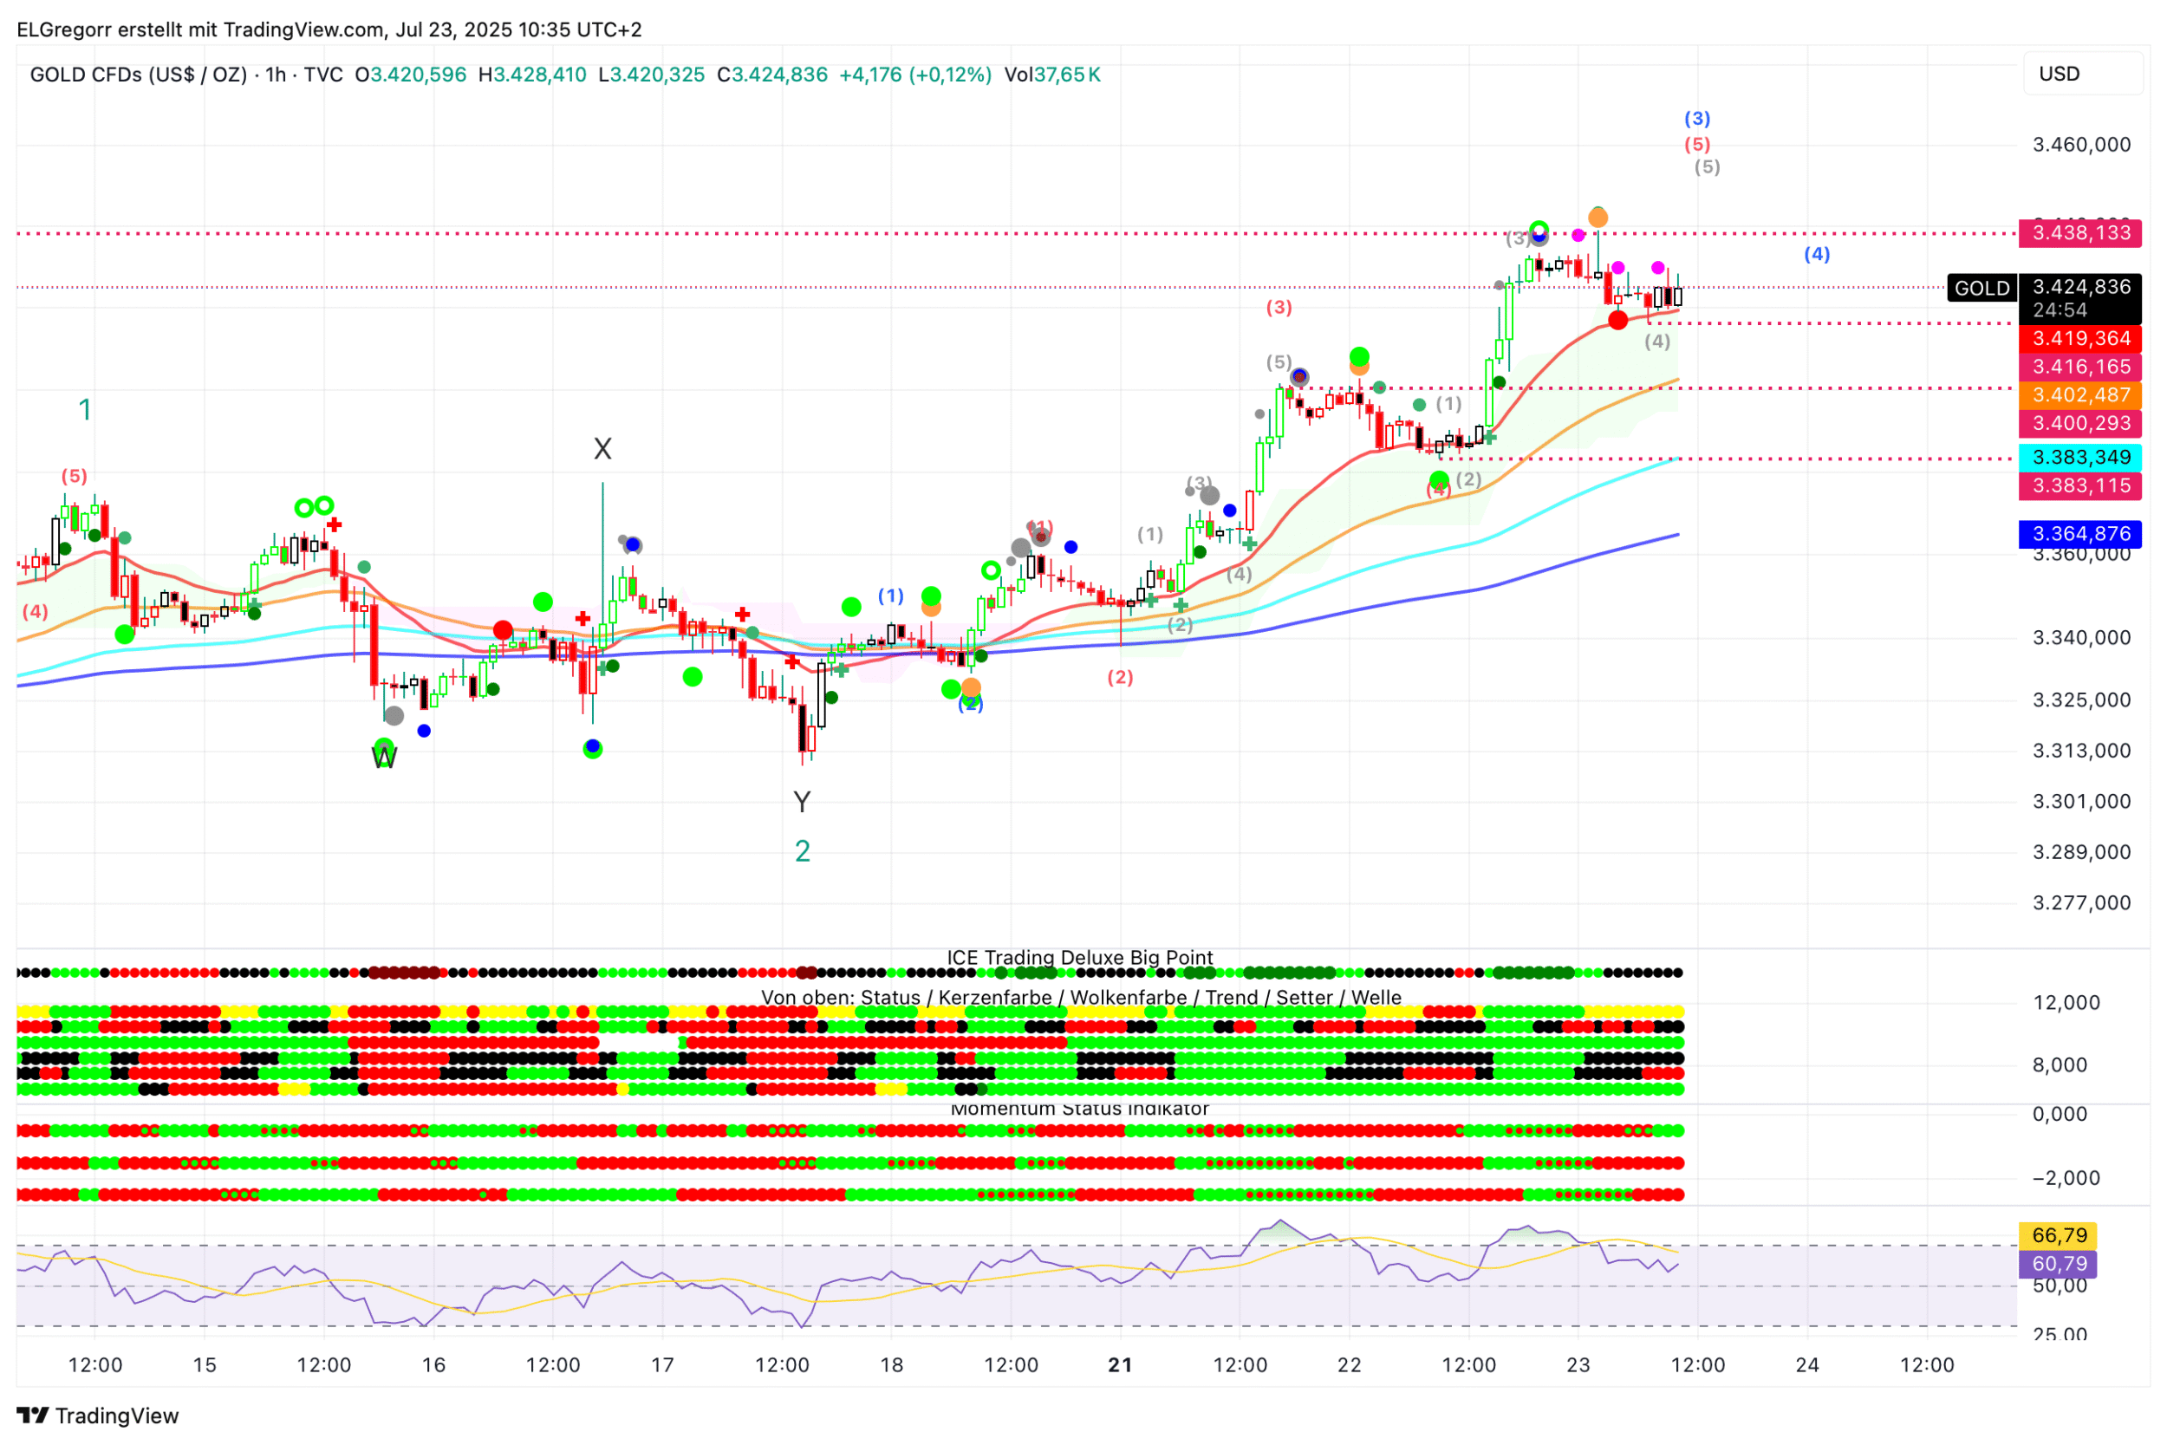Click the yellow RSI 66,79 value label
Viewport: 2167px width, 1445px height.
(2058, 1235)
